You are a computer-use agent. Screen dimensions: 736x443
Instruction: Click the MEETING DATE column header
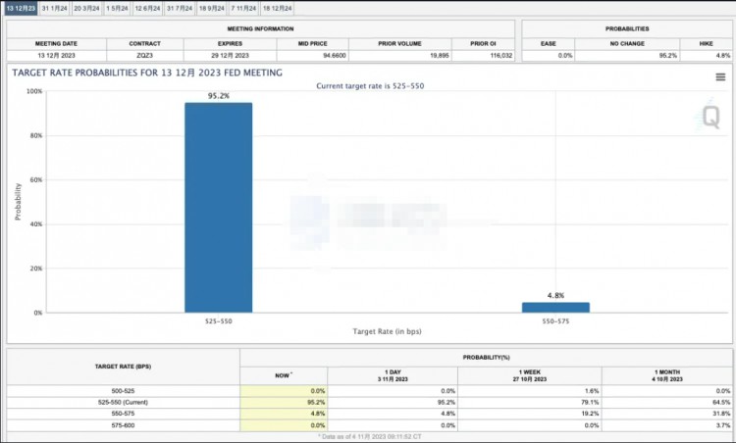[x=56, y=43]
